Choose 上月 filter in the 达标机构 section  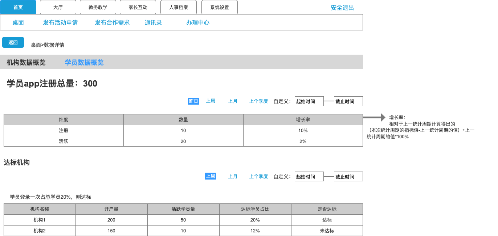[x=233, y=176]
